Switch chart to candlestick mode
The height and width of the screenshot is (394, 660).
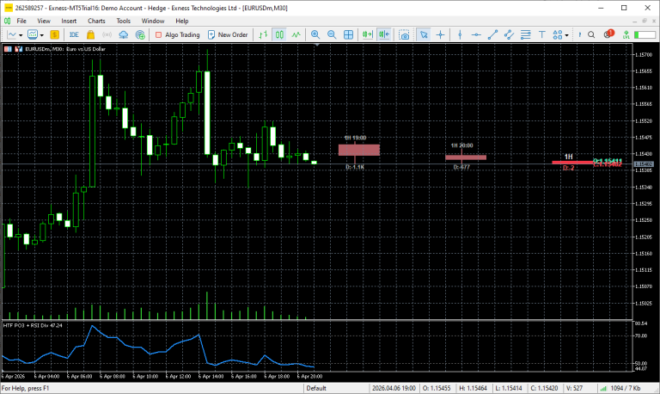[279, 34]
